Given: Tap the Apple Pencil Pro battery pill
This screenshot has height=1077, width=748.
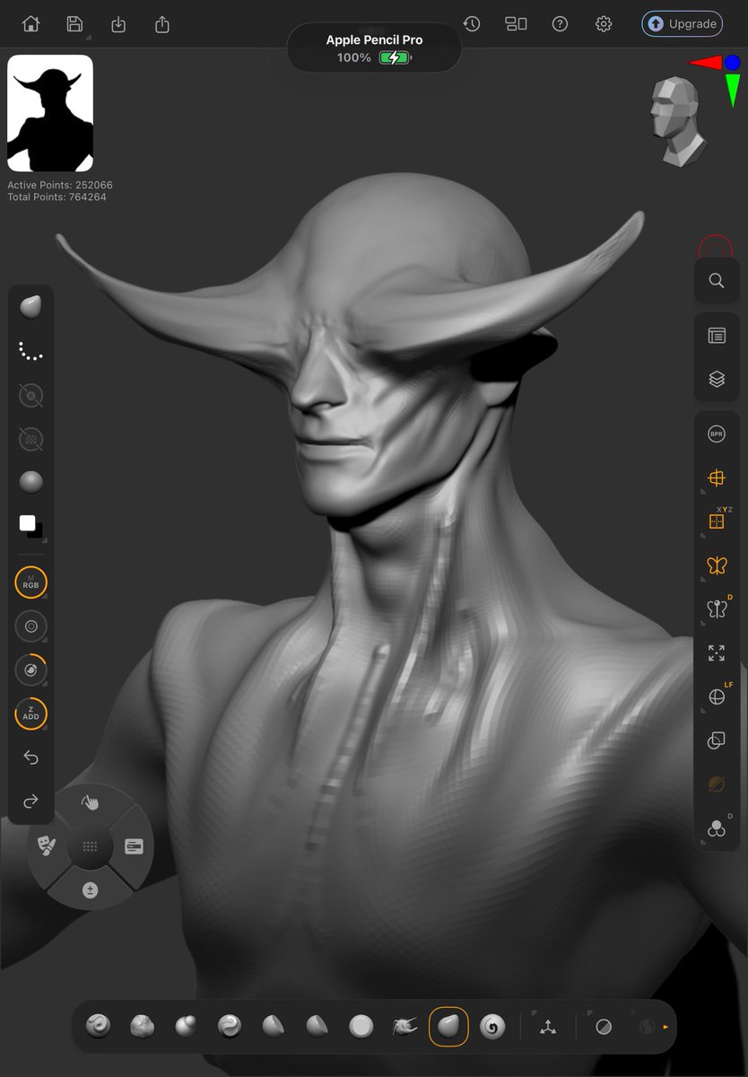Looking at the screenshot, I should coord(374,48).
